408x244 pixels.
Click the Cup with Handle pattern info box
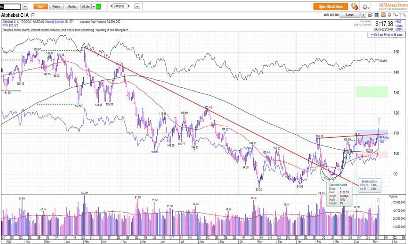click(339, 194)
